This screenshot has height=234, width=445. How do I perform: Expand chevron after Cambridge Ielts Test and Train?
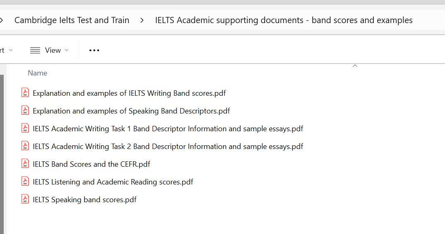pos(142,20)
